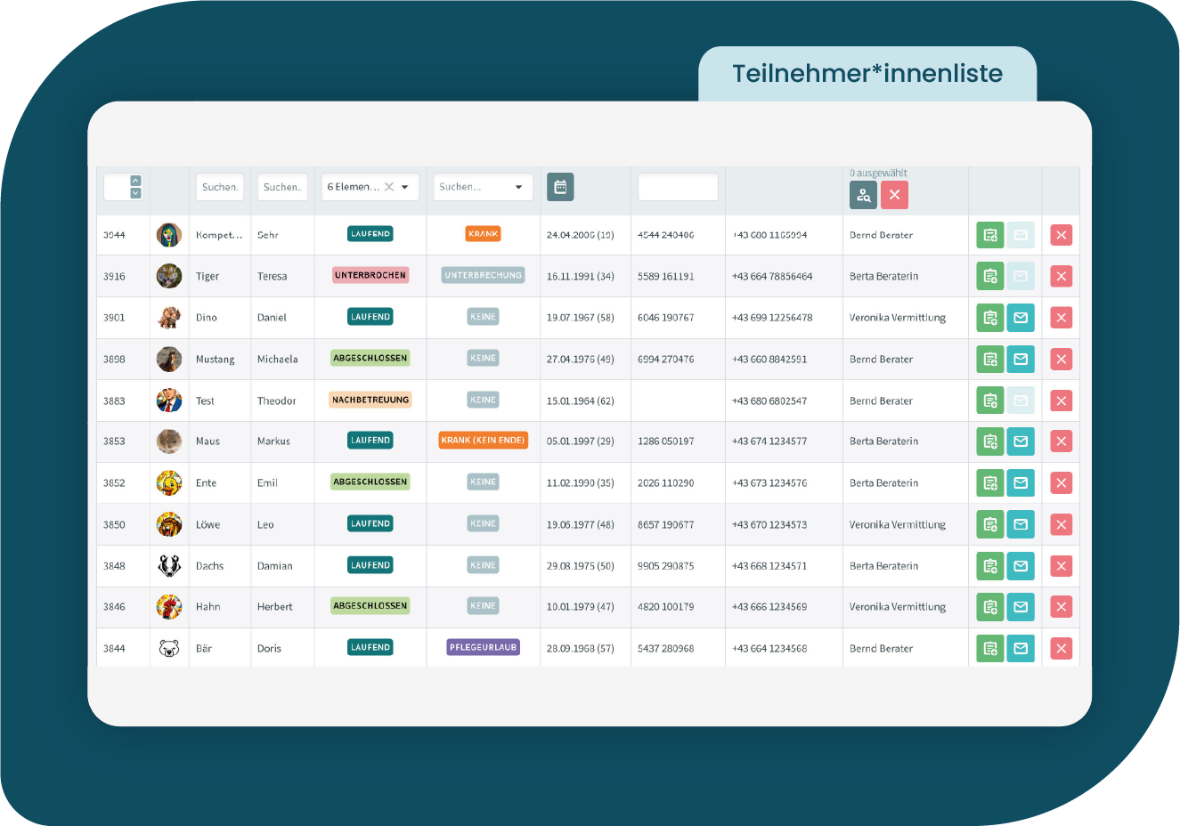Clear advisor selection with red X in header

[x=894, y=195]
